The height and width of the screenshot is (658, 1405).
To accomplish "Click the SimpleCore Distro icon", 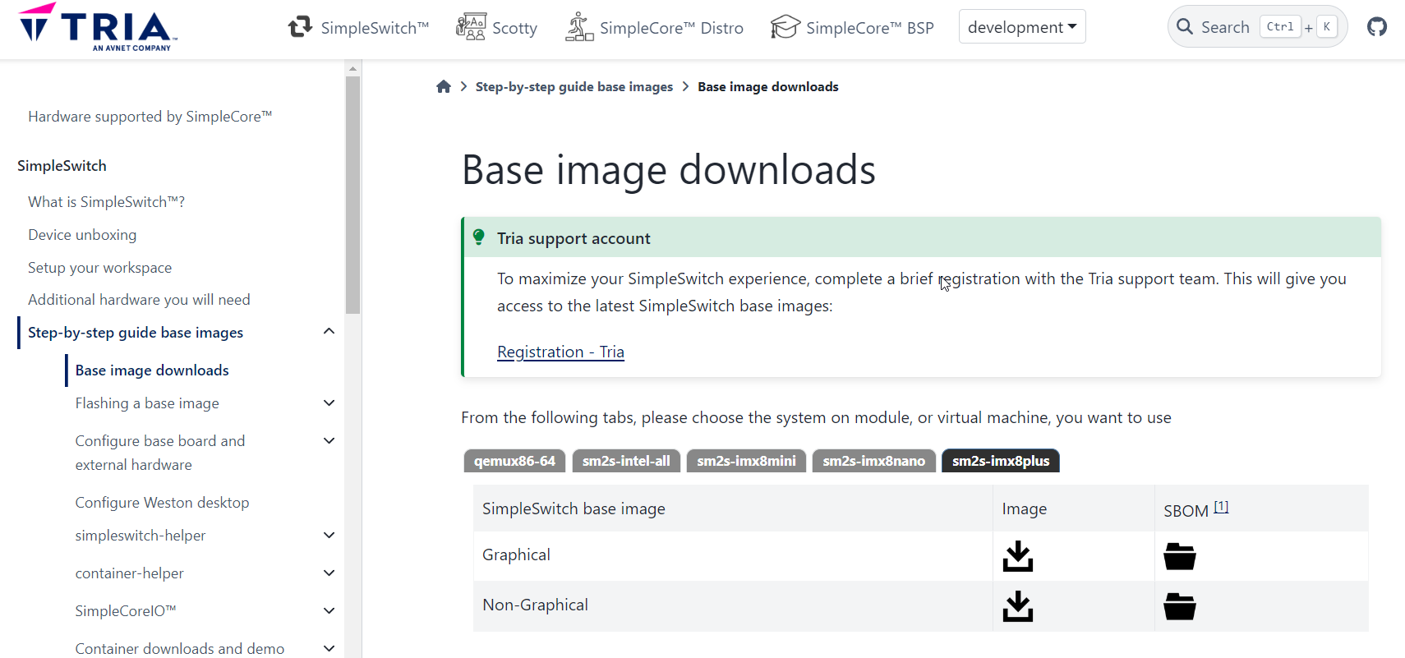I will click(x=579, y=27).
